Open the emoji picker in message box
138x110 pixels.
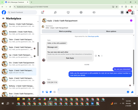click(x=128, y=92)
